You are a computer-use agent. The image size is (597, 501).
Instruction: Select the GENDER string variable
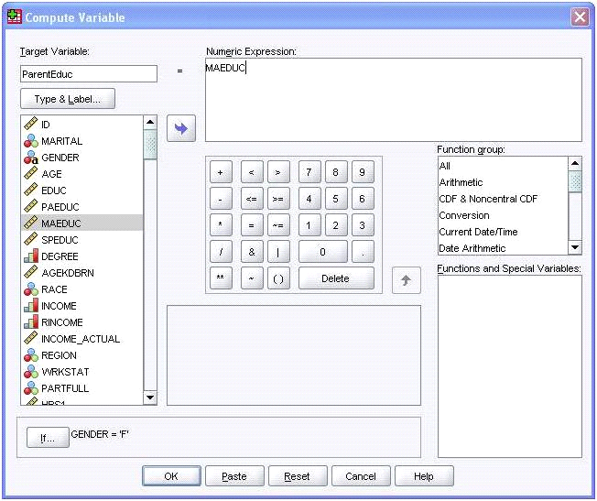point(81,158)
